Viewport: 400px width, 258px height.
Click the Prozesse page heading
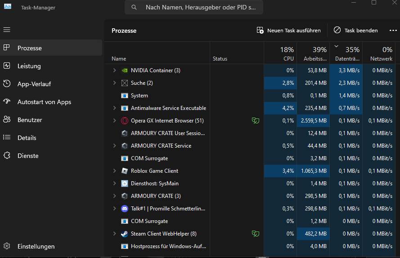coord(124,31)
